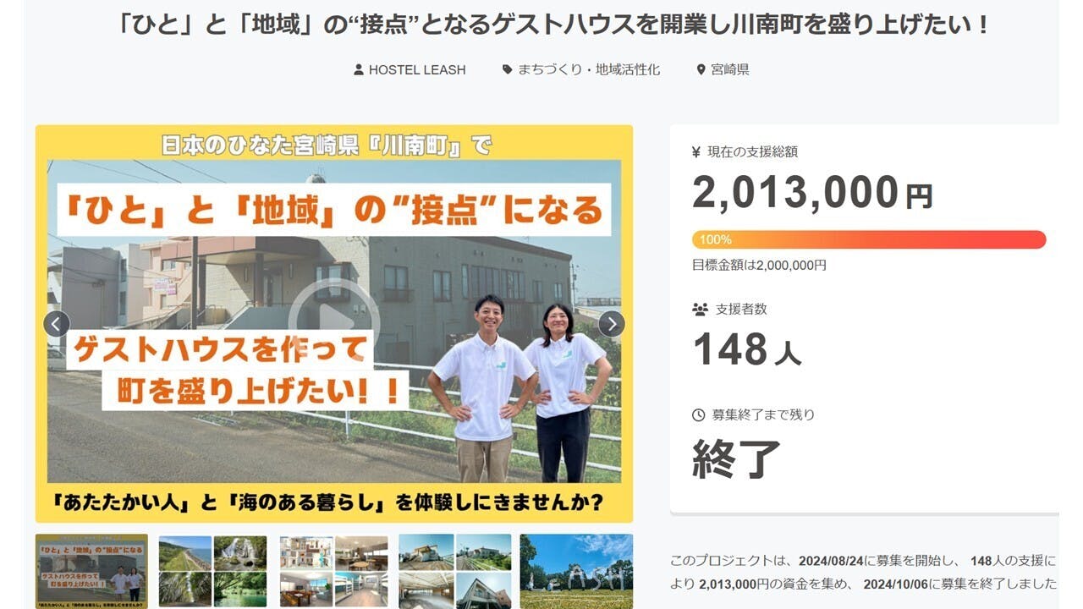Viewport: 1083px width, 609px height.
Task: Open the まちづくり・地域活性化 category
Action: (589, 70)
